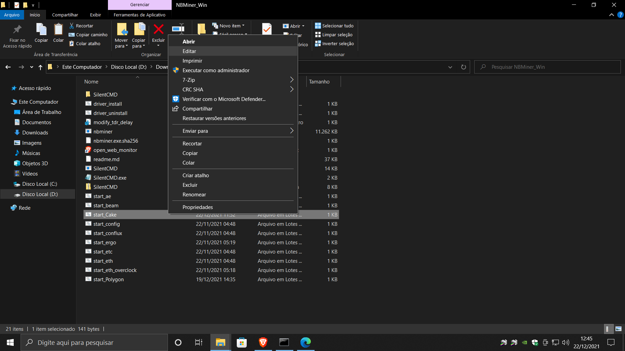
Task: Switch to large icons view layout
Action: 618,329
